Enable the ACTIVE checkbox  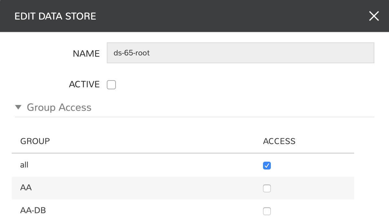tap(111, 85)
